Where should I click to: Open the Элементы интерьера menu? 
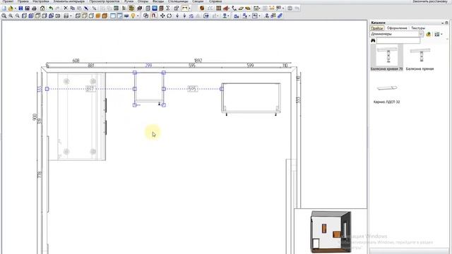pos(69,1)
